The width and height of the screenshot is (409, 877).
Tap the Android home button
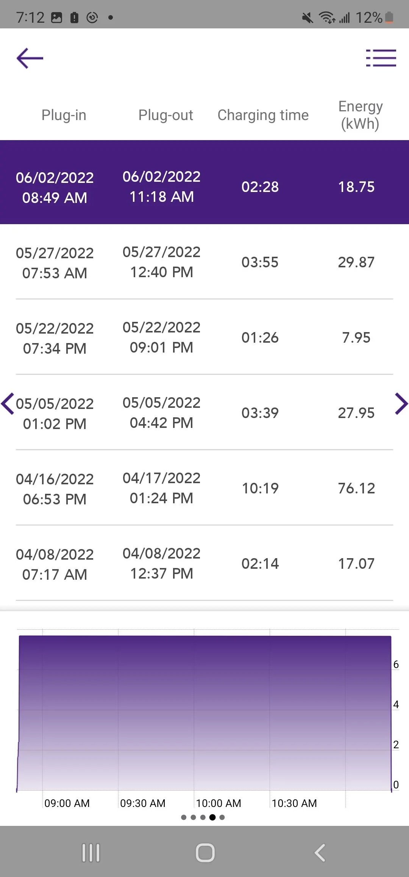(x=205, y=853)
